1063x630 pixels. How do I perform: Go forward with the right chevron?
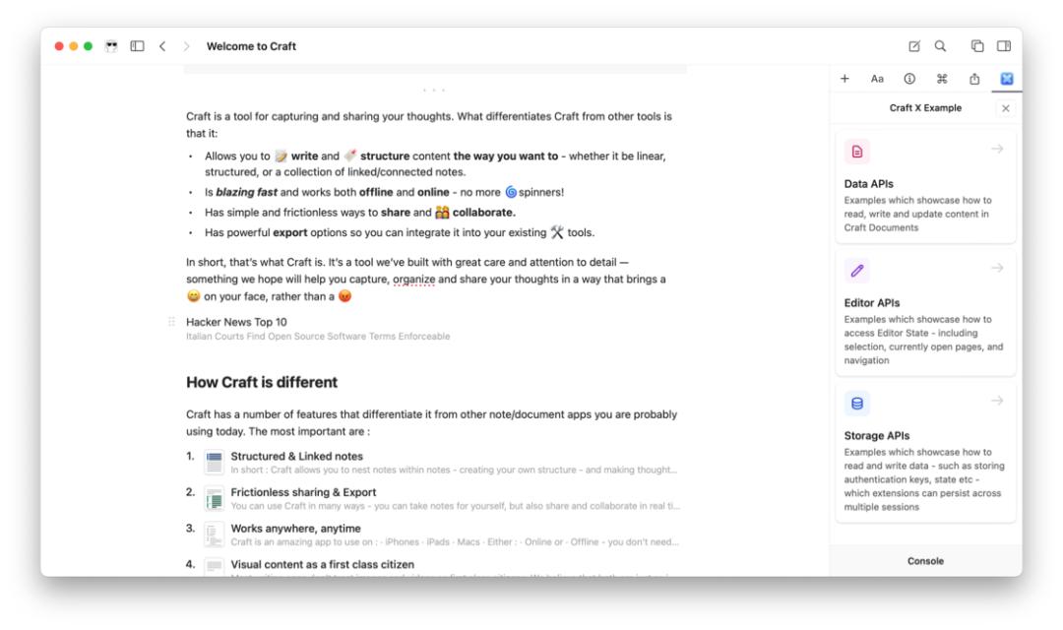point(186,46)
